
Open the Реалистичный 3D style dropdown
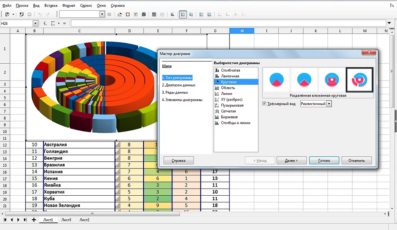pyautogui.click(x=329, y=104)
